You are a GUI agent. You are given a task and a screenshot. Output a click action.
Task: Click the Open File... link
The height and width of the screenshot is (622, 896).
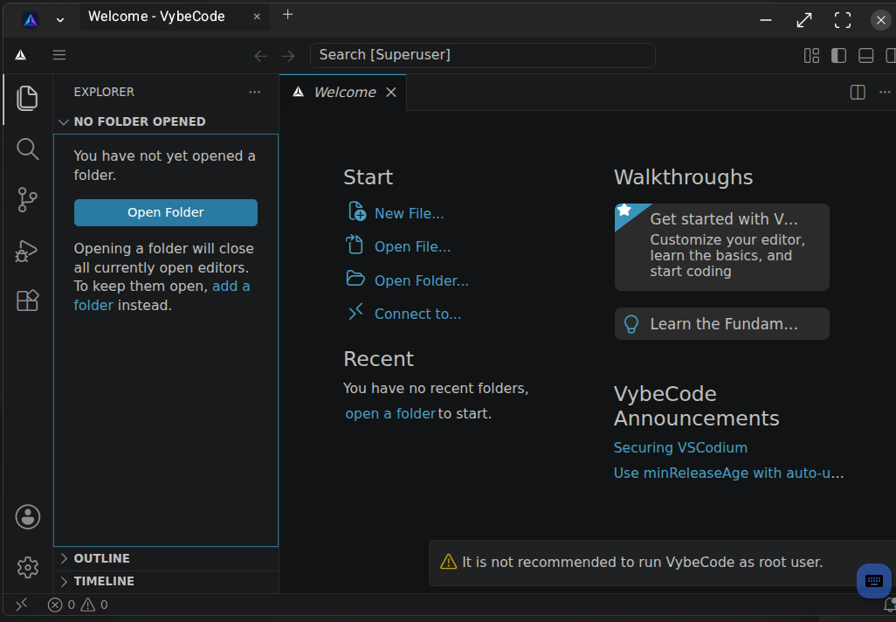412,246
